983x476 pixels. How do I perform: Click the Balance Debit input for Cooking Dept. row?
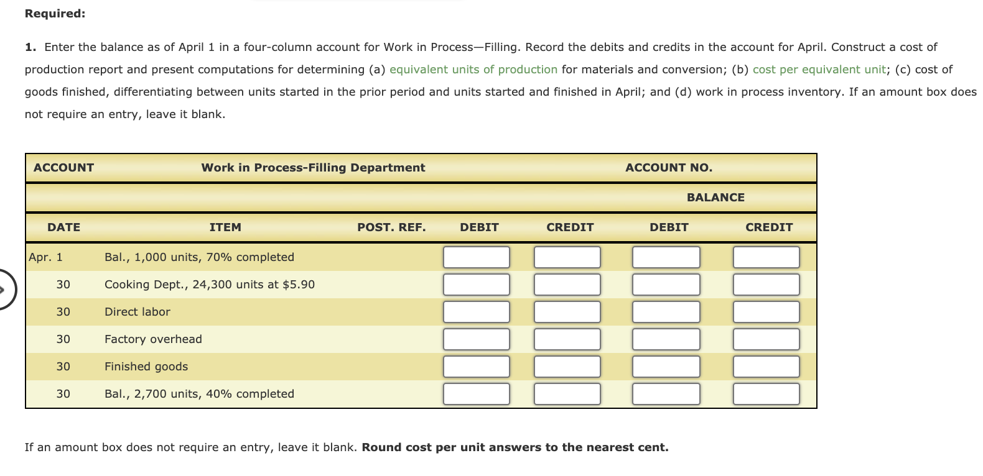(x=666, y=284)
